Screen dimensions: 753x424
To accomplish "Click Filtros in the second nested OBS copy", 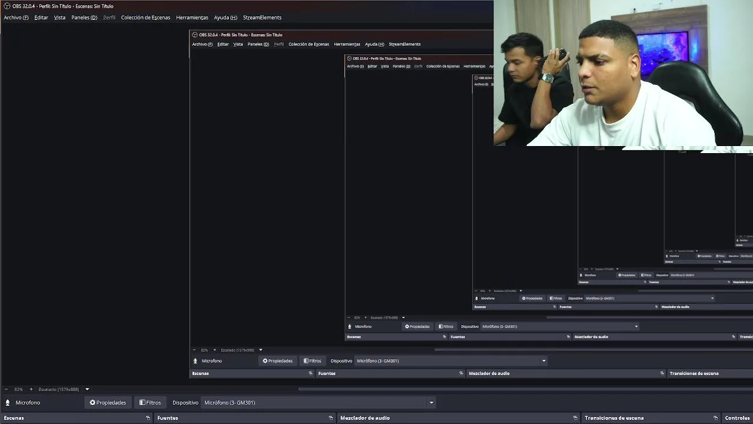I will [x=446, y=327].
